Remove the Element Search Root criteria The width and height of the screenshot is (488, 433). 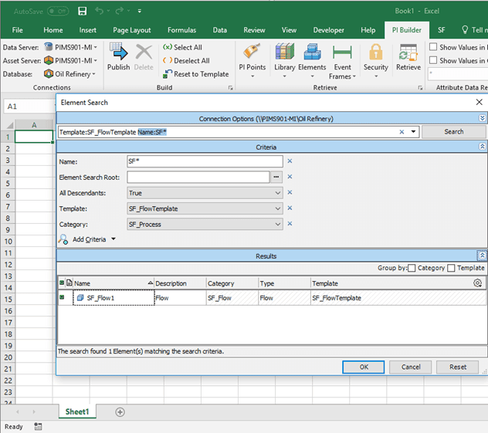click(290, 177)
